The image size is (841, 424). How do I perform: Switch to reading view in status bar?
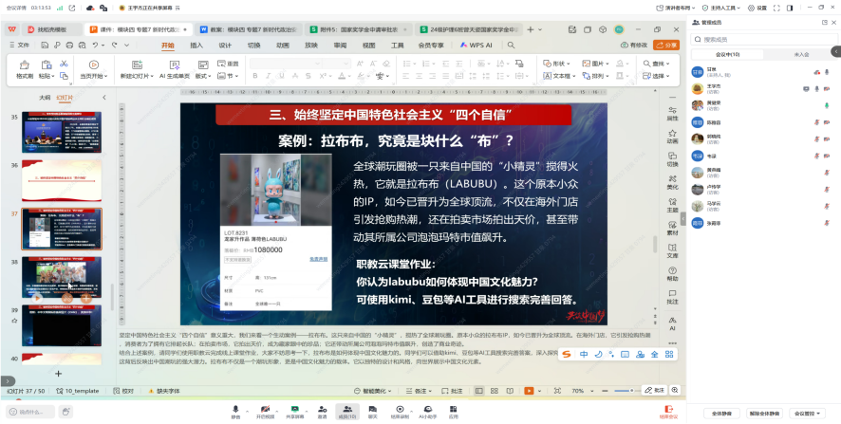[x=510, y=391]
